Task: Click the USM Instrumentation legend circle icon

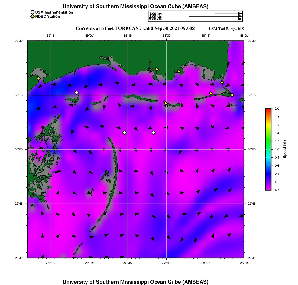Action: pos(33,12)
